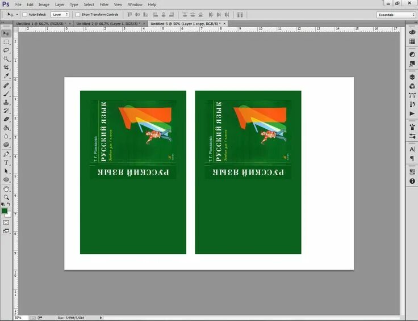
Task: Open the Properties panel icon
Action: [x=412, y=172]
